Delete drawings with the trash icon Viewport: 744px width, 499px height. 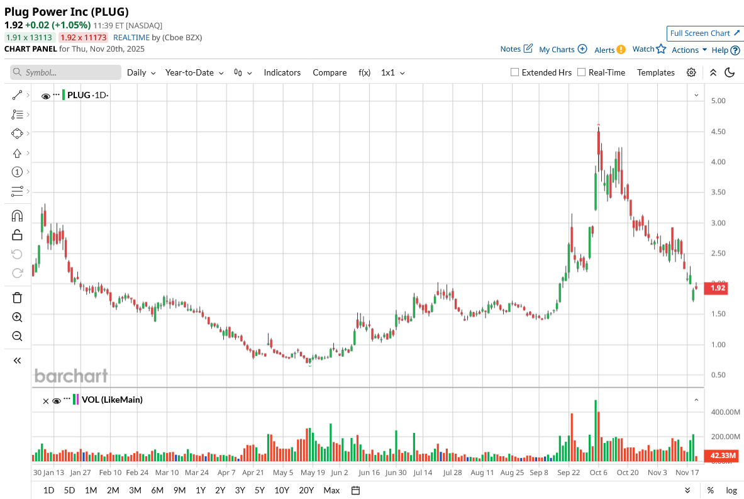click(17, 298)
